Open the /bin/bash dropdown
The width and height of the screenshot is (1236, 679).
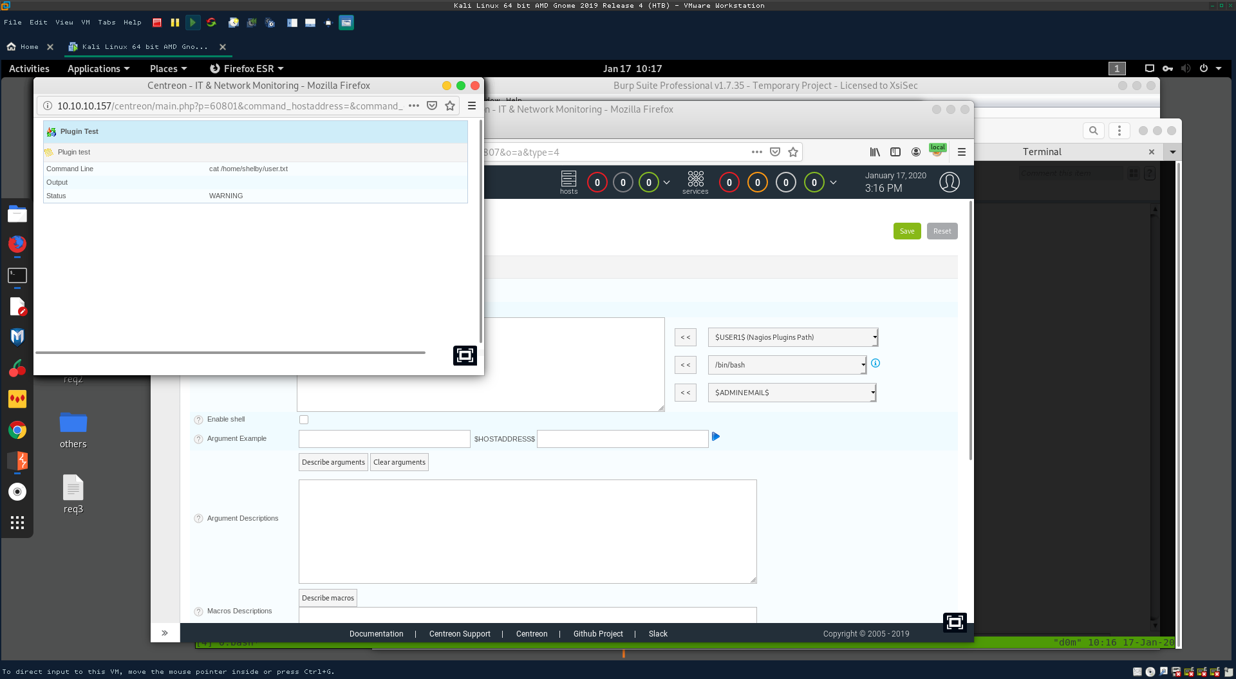tap(787, 365)
